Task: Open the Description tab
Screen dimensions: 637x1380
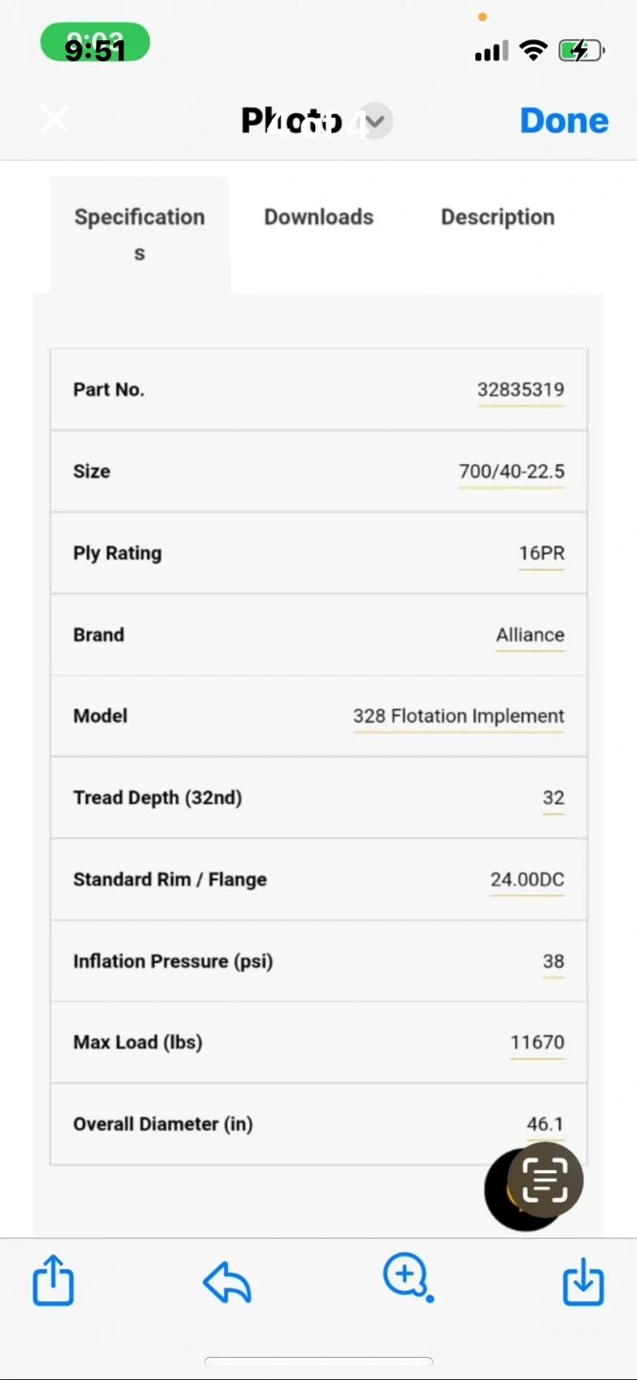Action: tap(497, 218)
